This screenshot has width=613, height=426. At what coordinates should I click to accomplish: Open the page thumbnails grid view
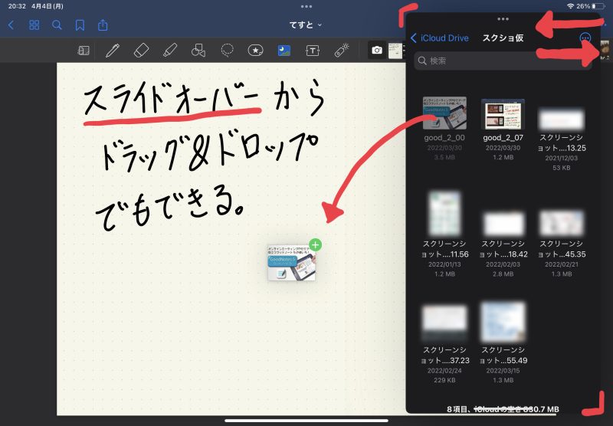34,25
